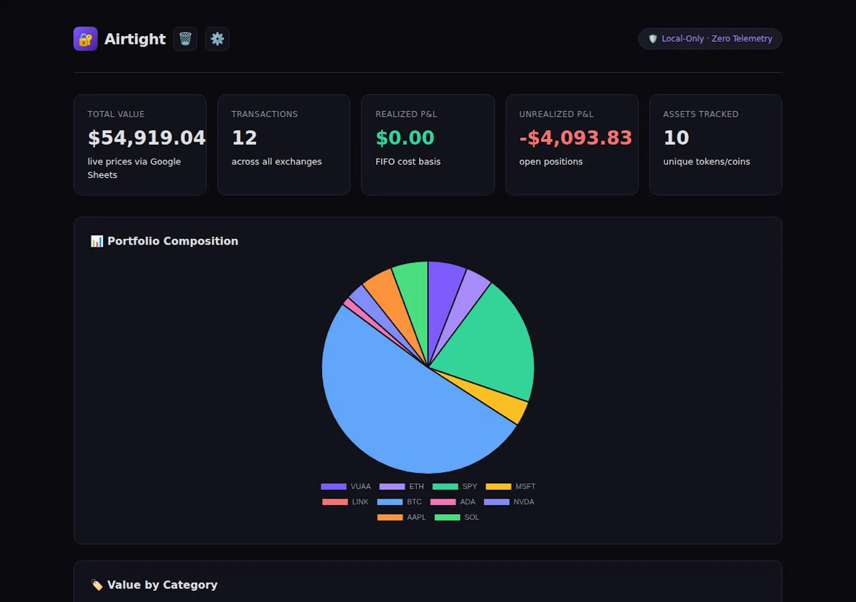The image size is (856, 602).
Task: Click the unrealized P&L value -$4,093.83
Action: [576, 138]
